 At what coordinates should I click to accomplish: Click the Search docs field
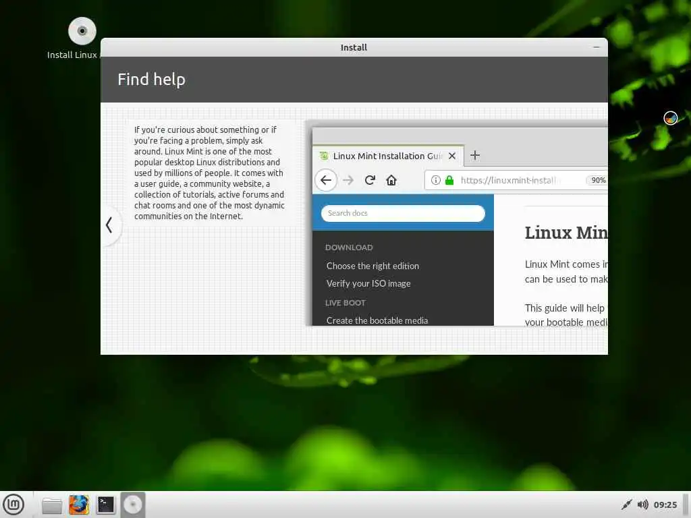click(403, 213)
